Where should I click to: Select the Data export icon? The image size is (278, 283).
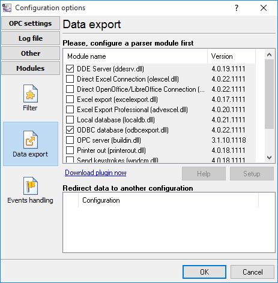coord(31,144)
